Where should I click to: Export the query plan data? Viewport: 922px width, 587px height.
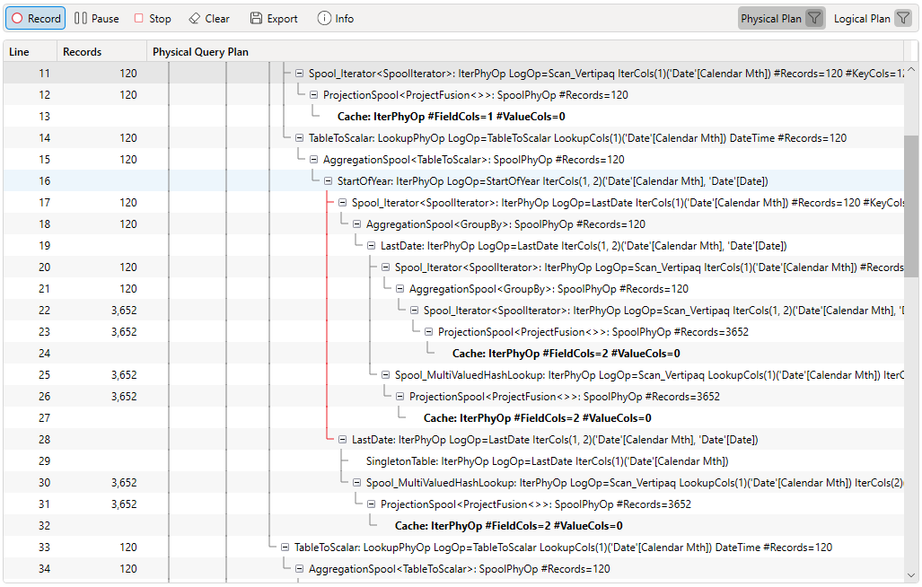click(x=273, y=18)
